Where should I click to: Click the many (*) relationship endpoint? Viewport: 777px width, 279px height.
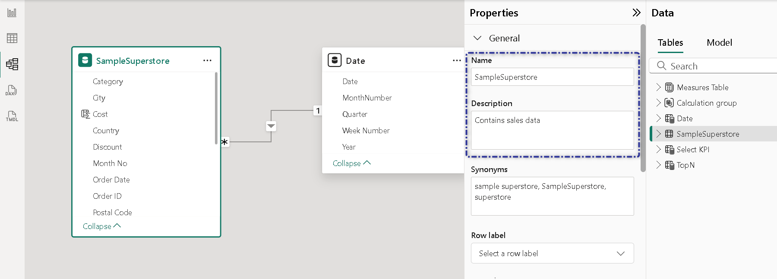(x=224, y=141)
